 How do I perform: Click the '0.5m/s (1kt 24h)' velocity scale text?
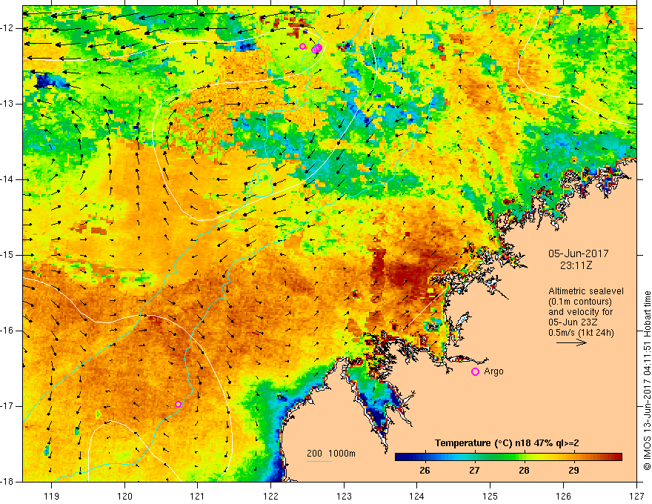click(581, 333)
